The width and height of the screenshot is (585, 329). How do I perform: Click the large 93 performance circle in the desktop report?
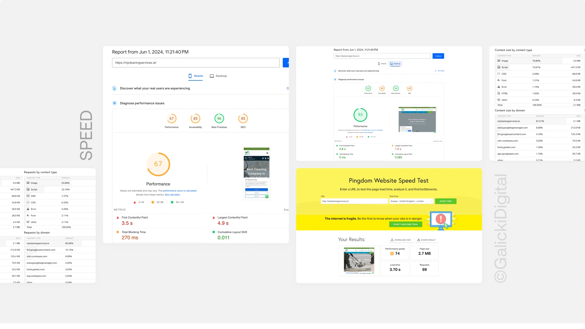click(360, 115)
